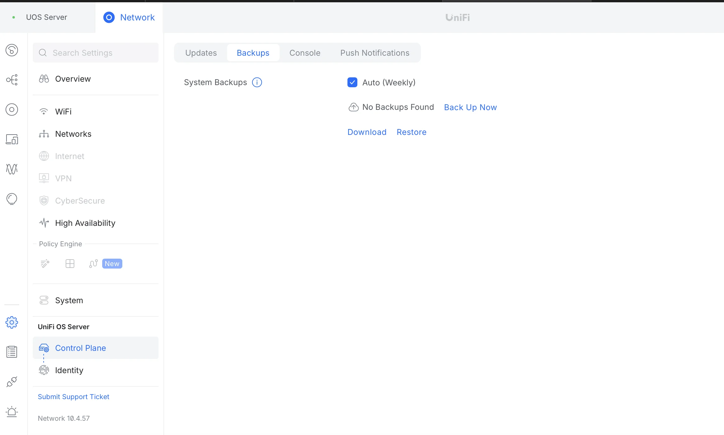The width and height of the screenshot is (724, 435).
Task: Click the No Backups Found text
Action: 398,107
